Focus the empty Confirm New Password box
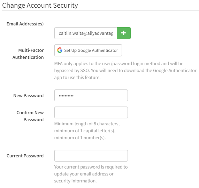This screenshot has width=199, height=188. point(91,112)
